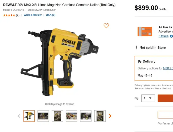Click the five-star rating
Screen dimensions: 173x132
point(9,15)
